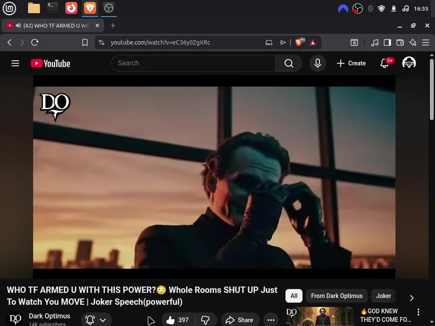Viewport: 435px width, 326px height.
Task: Click the YouTube Search field
Action: (193, 63)
